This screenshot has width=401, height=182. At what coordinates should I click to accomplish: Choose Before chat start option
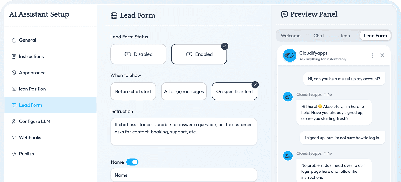click(x=133, y=91)
